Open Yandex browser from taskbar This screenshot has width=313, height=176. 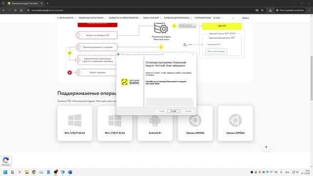[20, 172]
